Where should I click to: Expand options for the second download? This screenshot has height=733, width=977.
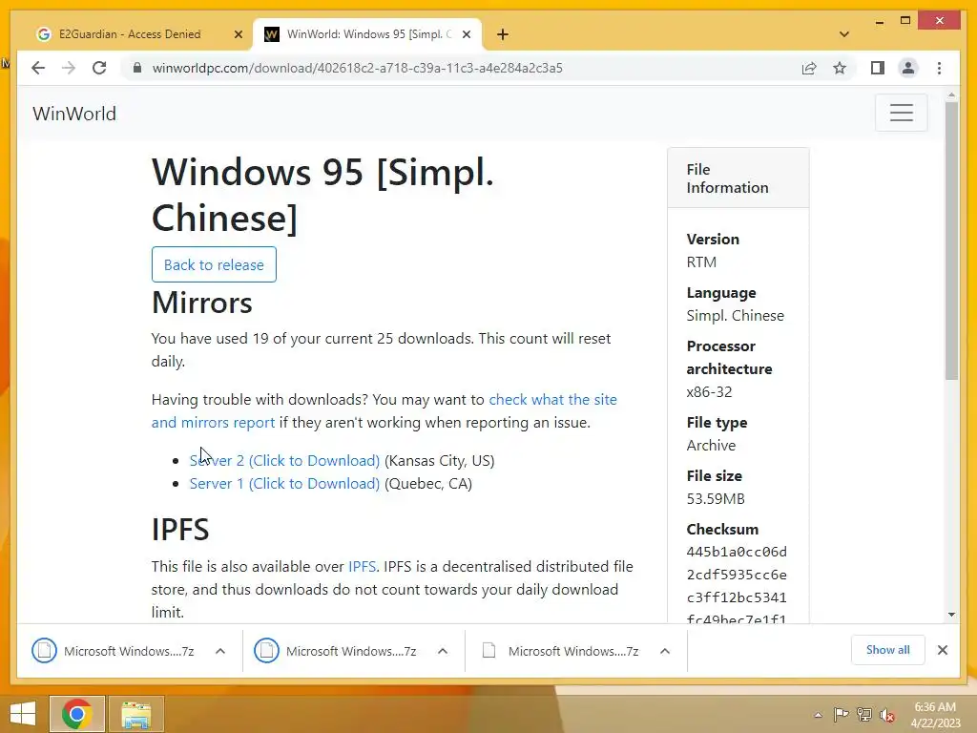[x=443, y=651]
